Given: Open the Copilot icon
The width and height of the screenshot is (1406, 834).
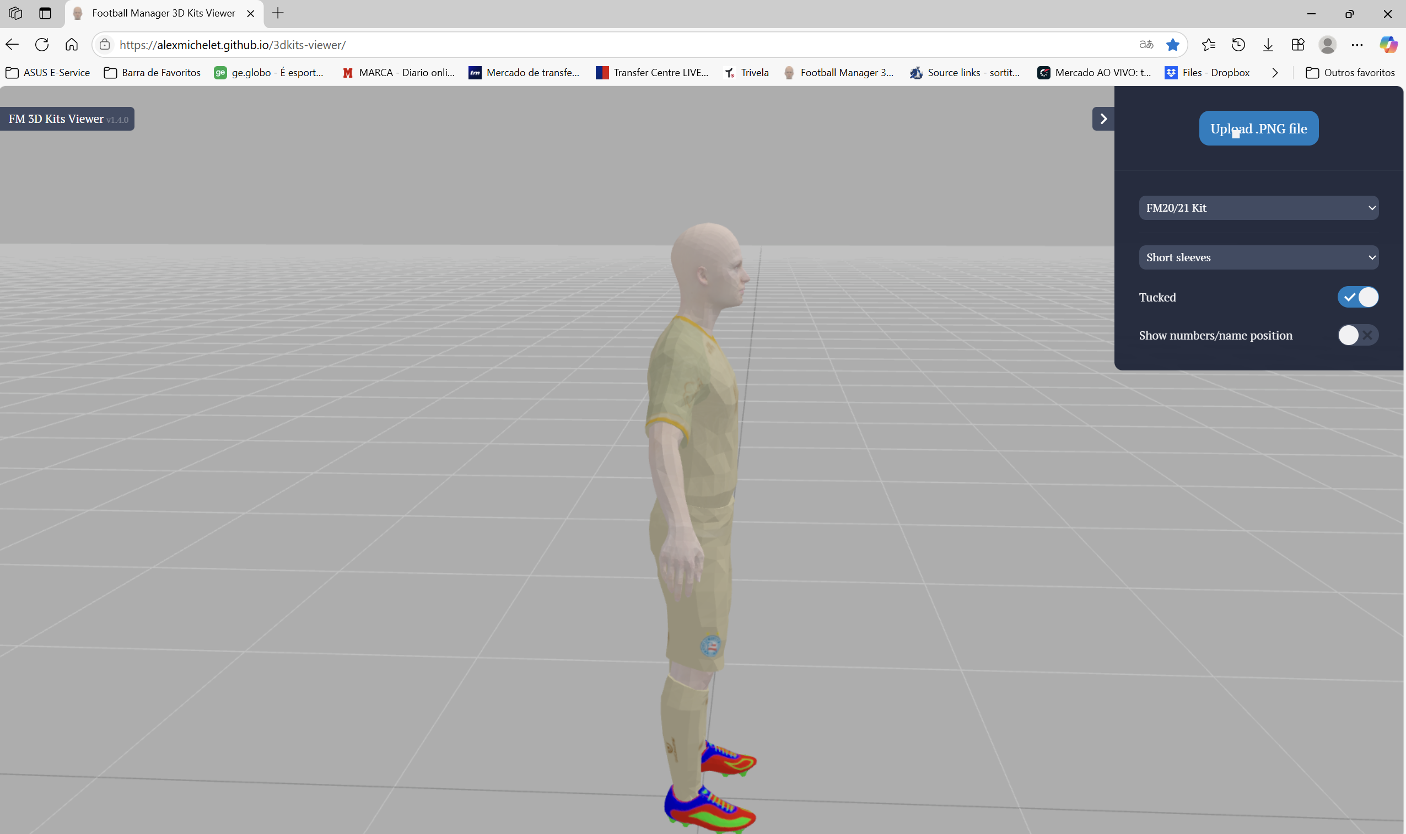Looking at the screenshot, I should [1388, 45].
